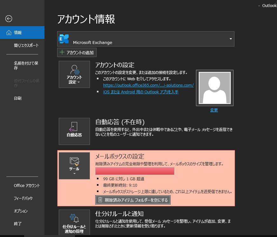This screenshot has width=277, height=237.
Task: Open 仕分けルールと通知の管理 rules button
Action: tap(74, 223)
